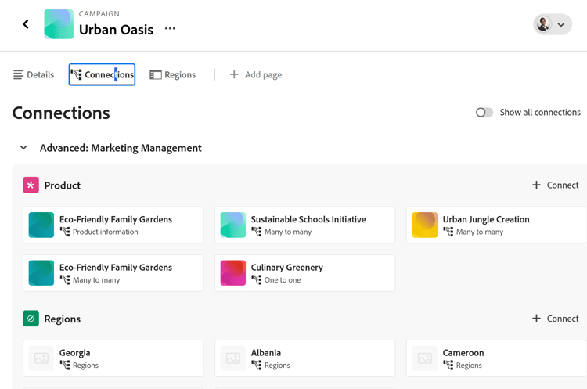Click the Georgia placeholder image icon
Image resolution: width=587 pixels, height=389 pixels.
[41, 358]
